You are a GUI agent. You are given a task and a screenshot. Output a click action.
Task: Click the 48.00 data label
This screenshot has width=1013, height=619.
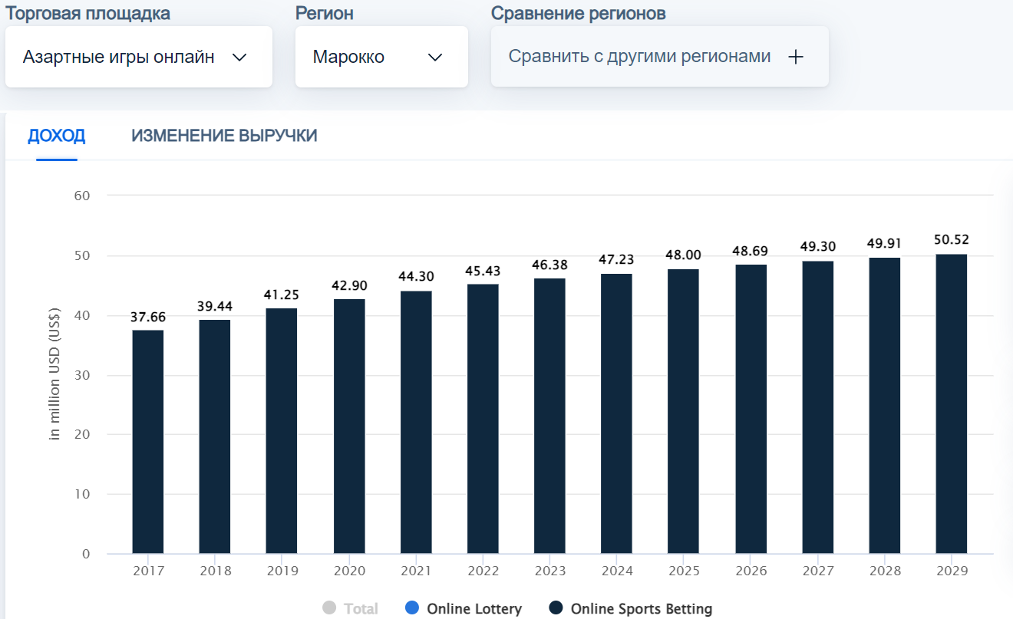pyautogui.click(x=684, y=255)
